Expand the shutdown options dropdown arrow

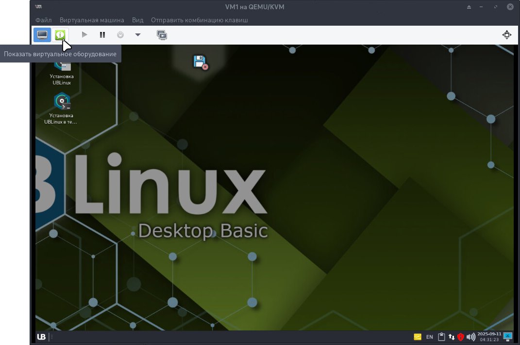pos(138,34)
